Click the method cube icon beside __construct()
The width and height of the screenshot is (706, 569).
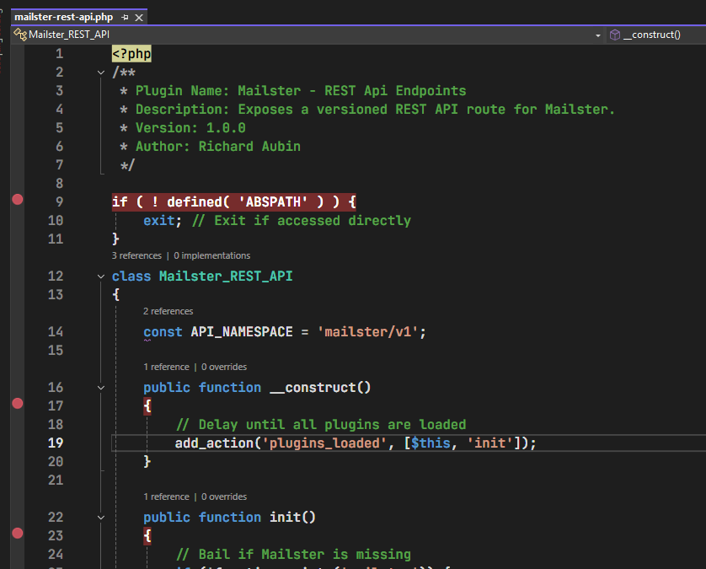(x=615, y=35)
